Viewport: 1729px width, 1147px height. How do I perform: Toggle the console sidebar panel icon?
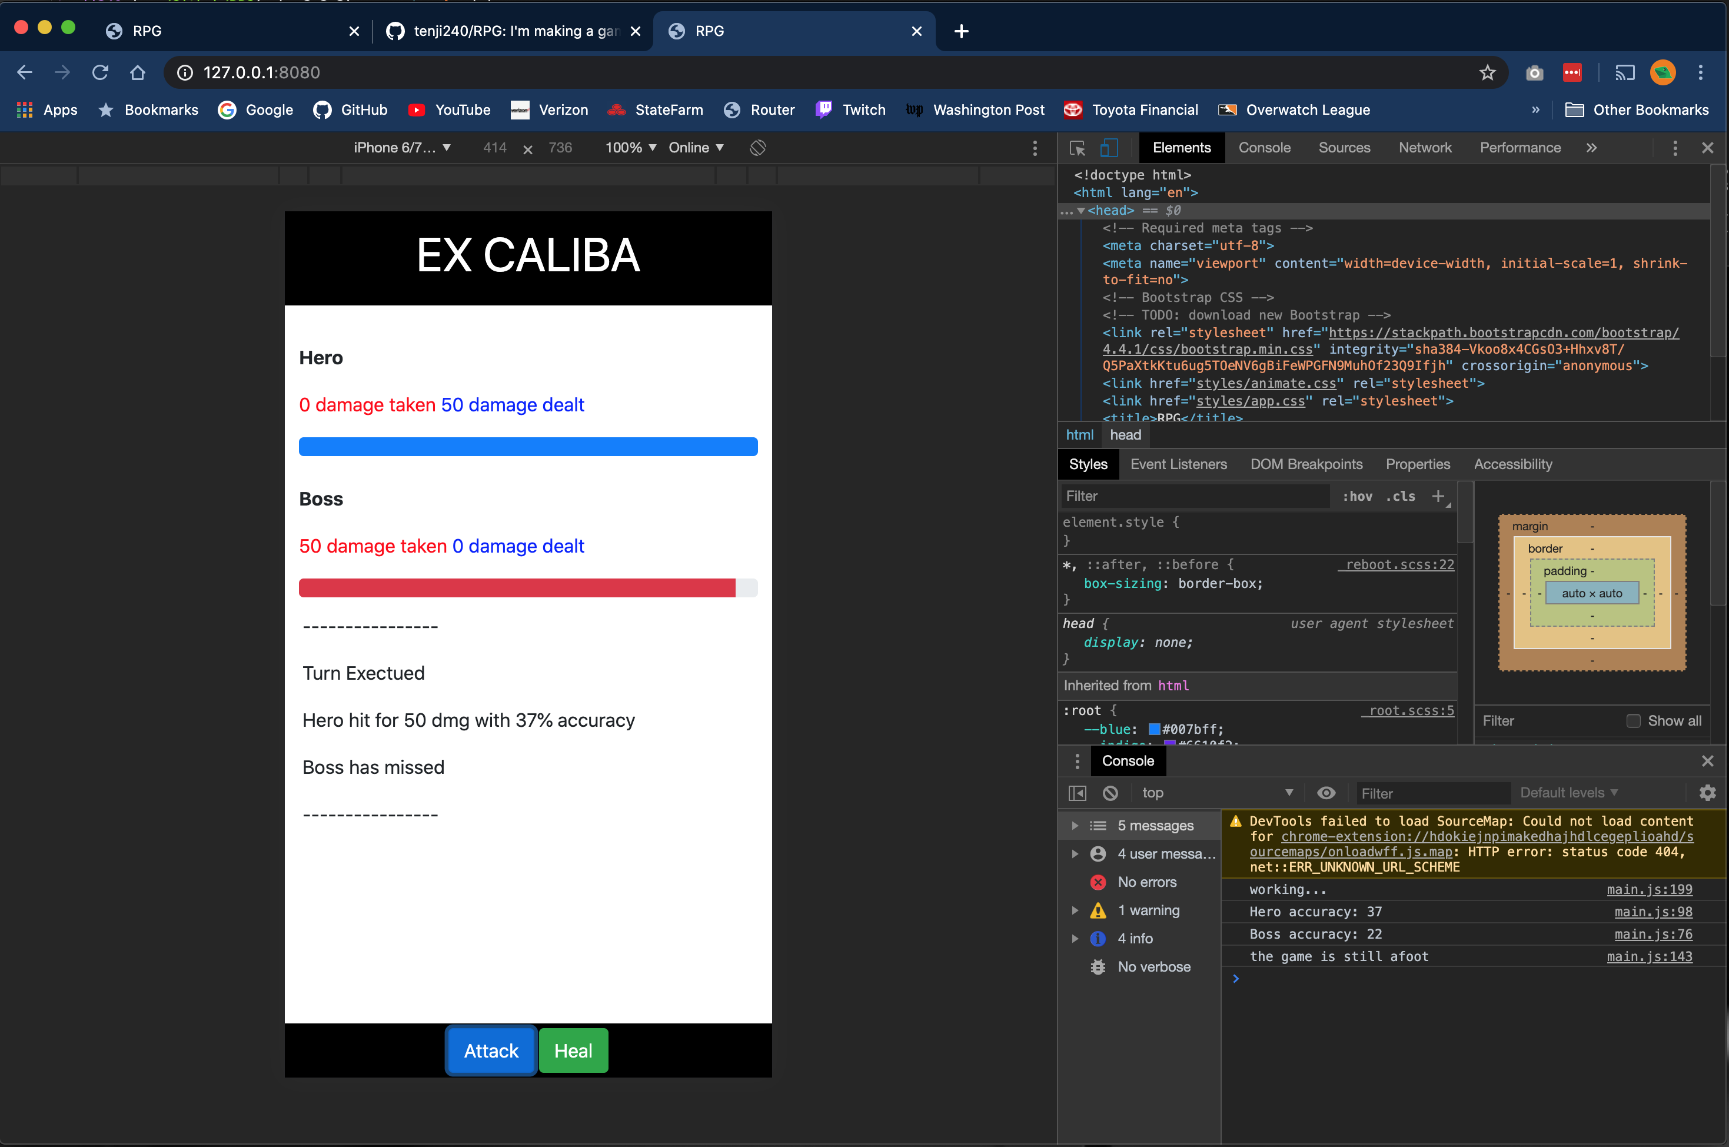point(1078,793)
